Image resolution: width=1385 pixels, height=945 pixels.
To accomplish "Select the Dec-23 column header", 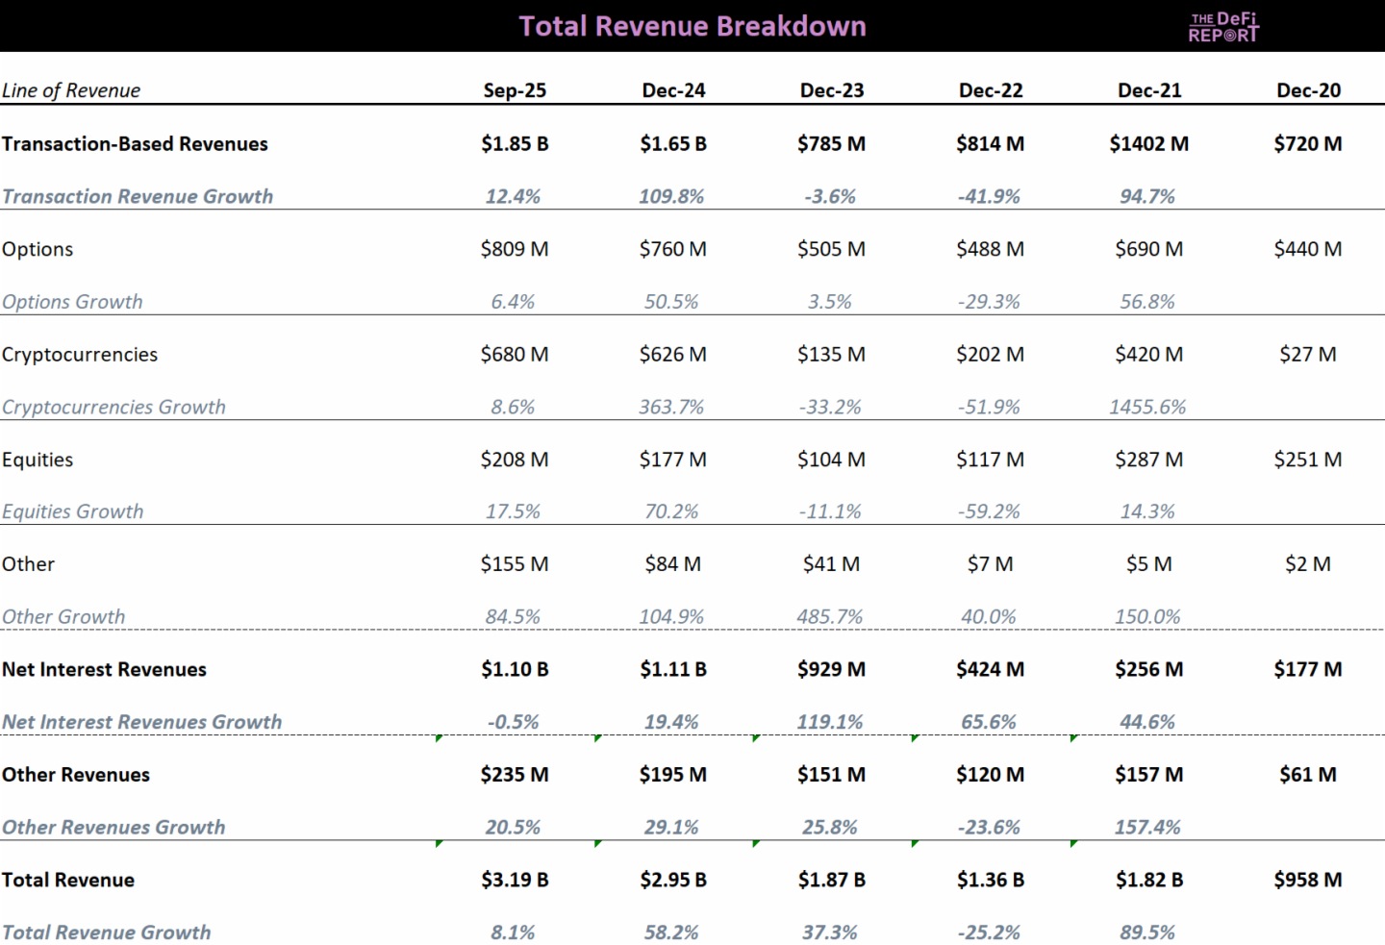I will [832, 90].
